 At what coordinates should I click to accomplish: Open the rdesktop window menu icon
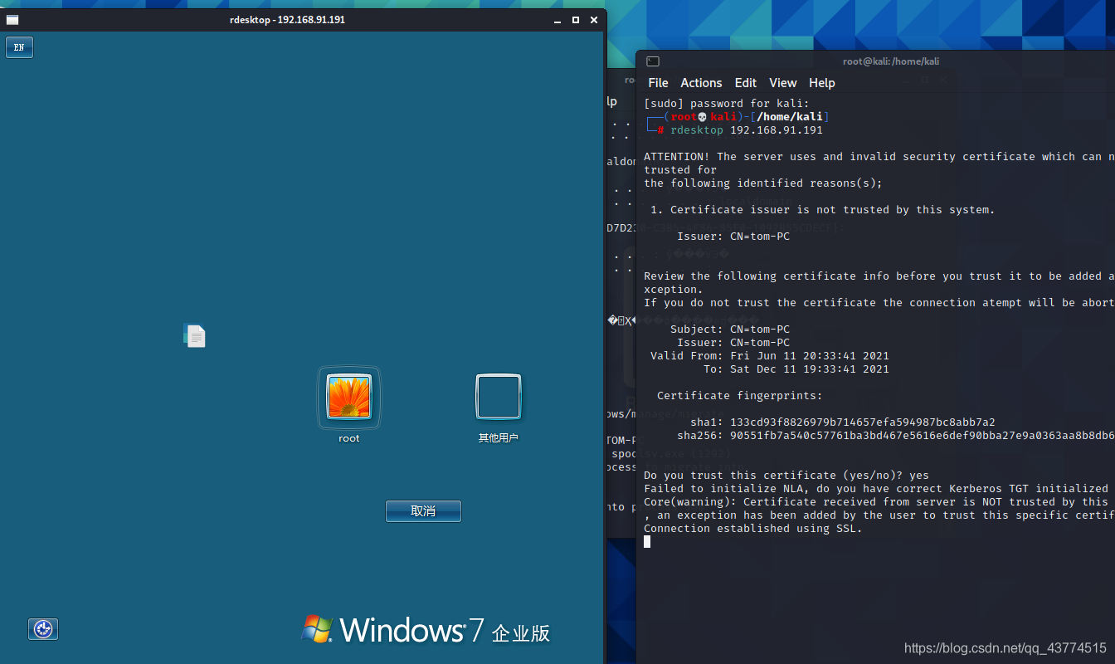[12, 20]
